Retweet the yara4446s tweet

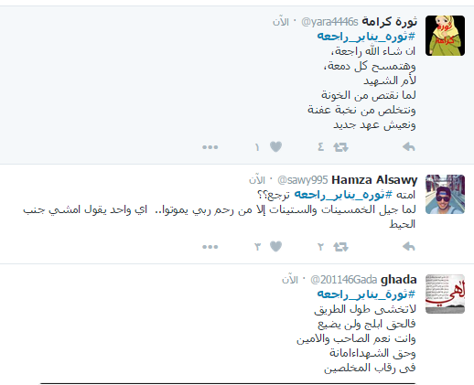point(340,147)
